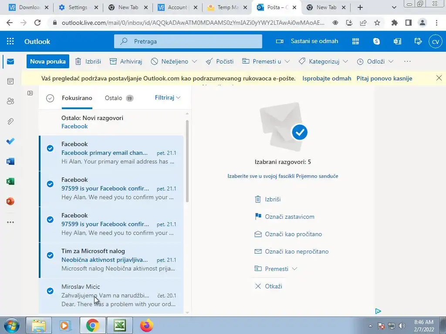Viewport: 446px width, 334px height.
Task: Bookmark this page with star icon
Action: pos(377,23)
